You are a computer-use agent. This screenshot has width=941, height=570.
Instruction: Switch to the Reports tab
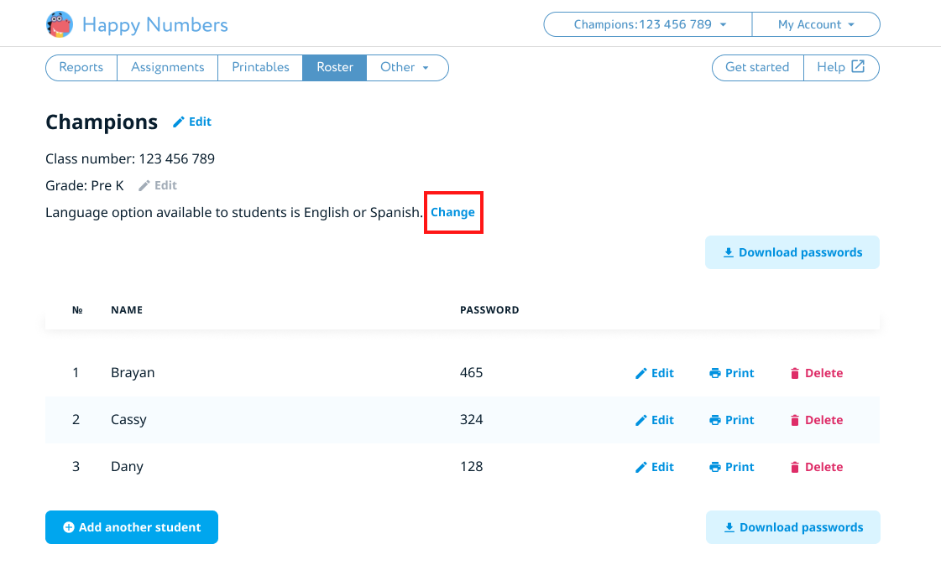tap(81, 67)
